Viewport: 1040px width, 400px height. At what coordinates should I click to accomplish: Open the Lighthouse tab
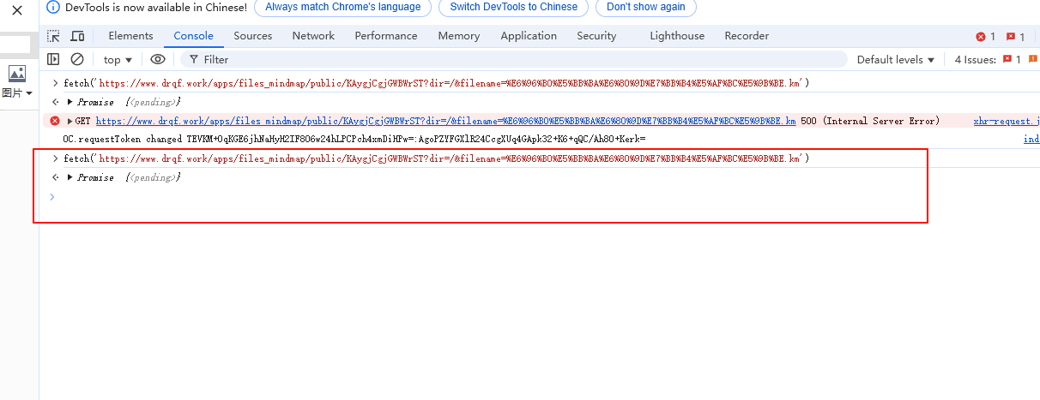click(x=677, y=36)
